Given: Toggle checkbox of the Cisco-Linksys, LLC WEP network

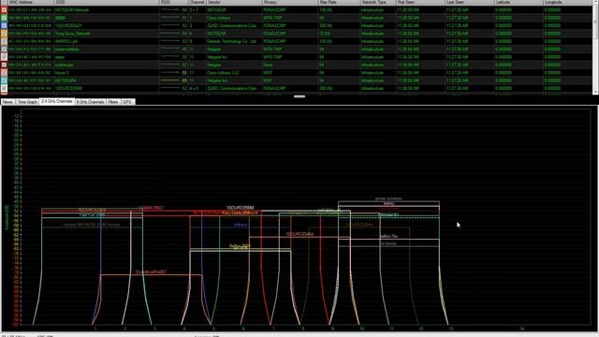Looking at the screenshot, I should tap(4, 73).
